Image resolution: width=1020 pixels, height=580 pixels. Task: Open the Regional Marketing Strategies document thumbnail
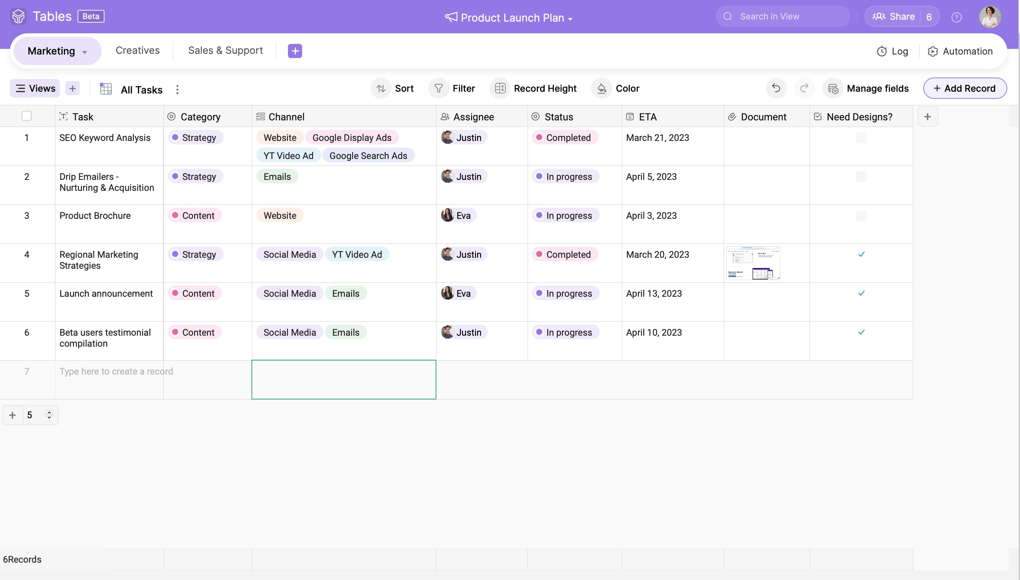pos(753,263)
